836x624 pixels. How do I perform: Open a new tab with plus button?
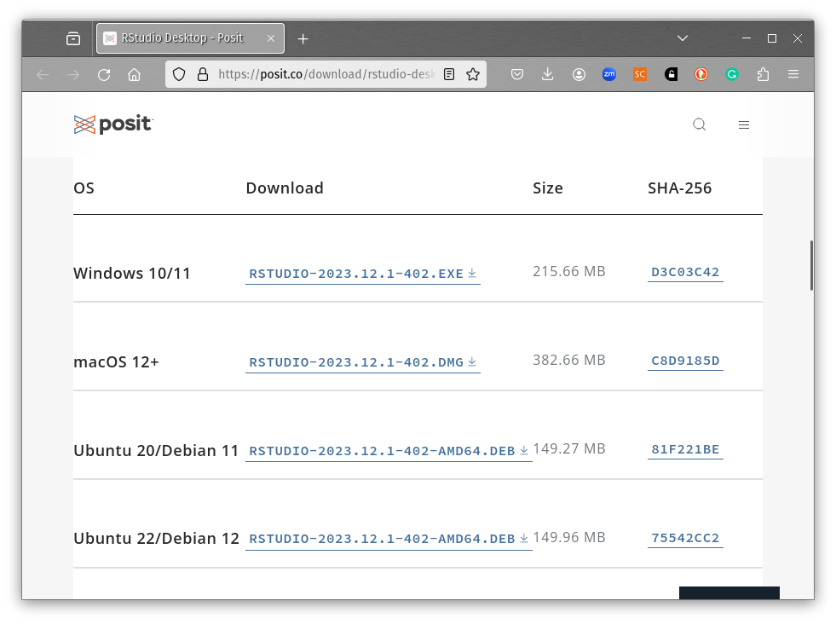(303, 38)
